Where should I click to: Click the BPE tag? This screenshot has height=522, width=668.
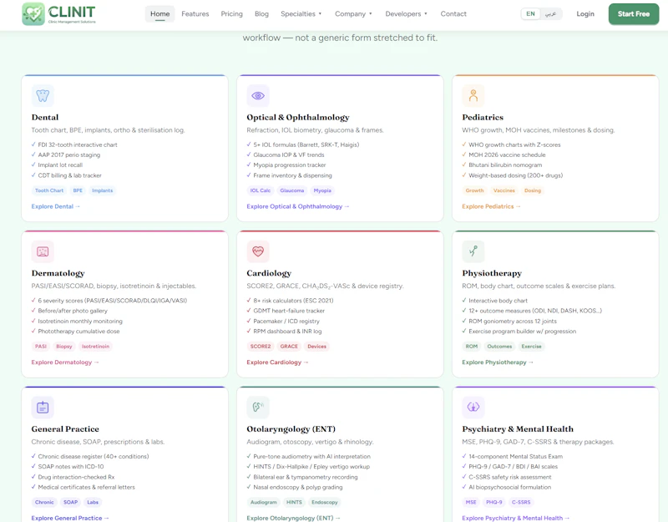click(78, 190)
